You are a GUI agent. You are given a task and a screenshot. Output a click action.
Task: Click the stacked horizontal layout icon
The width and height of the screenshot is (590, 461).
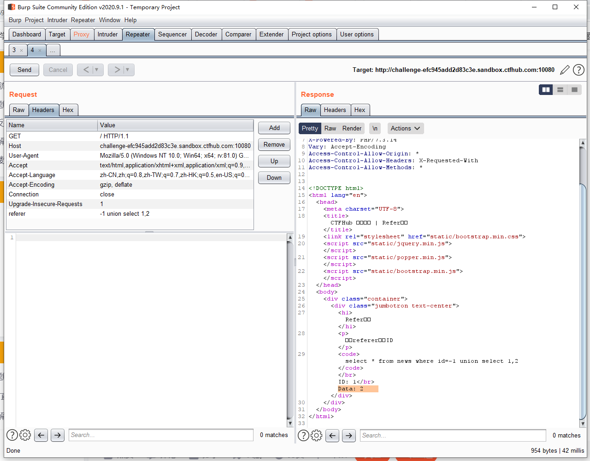coord(560,89)
